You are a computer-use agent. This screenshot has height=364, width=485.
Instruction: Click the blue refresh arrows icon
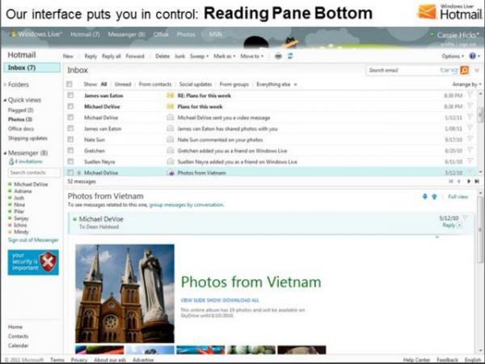pyautogui.click(x=290, y=56)
